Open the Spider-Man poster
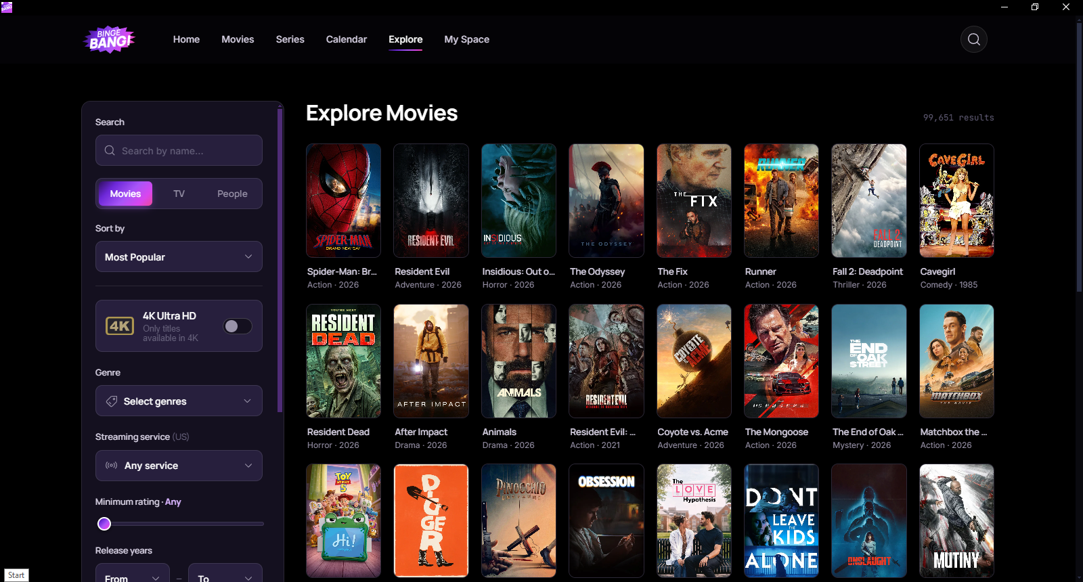 tap(343, 200)
